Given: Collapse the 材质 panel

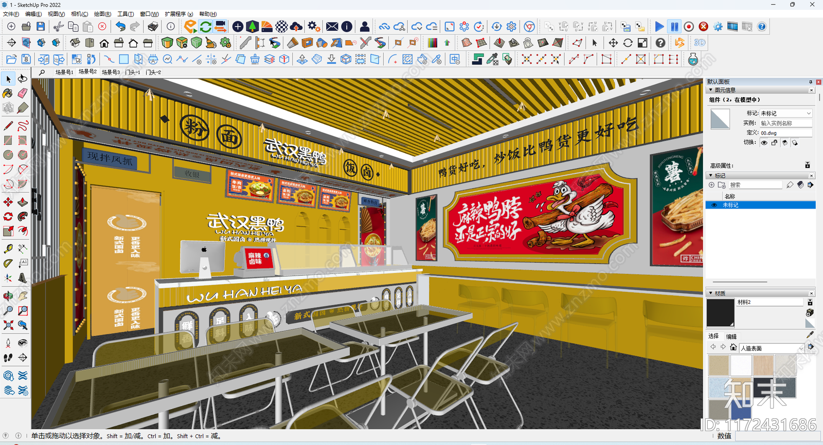Looking at the screenshot, I should pyautogui.click(x=711, y=293).
